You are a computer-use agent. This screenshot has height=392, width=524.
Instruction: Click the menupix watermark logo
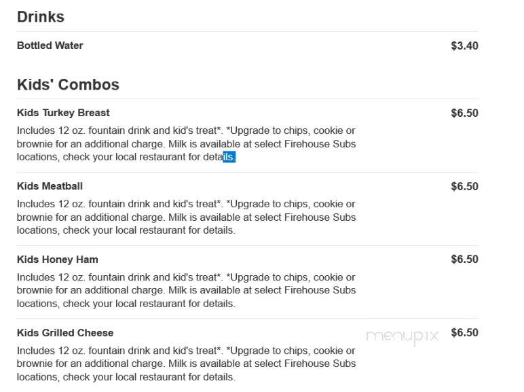403,336
